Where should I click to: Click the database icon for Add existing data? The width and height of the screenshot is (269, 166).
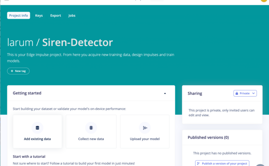[37, 128]
